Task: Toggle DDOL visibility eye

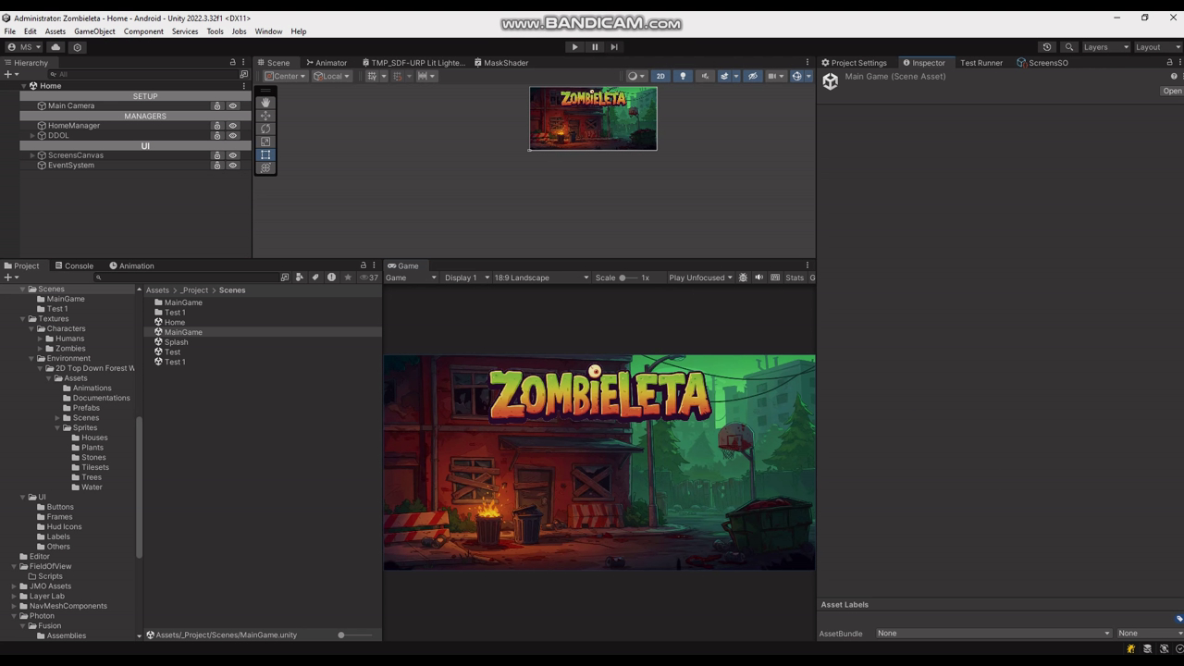Action: tap(233, 136)
